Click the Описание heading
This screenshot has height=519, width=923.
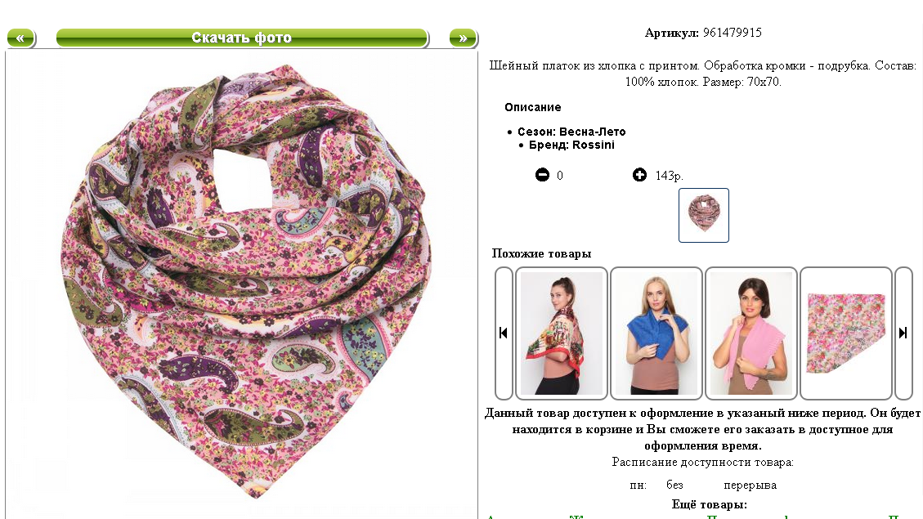click(533, 107)
